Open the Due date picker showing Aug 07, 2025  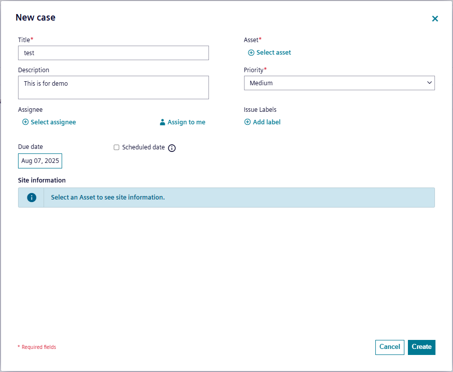click(x=40, y=161)
